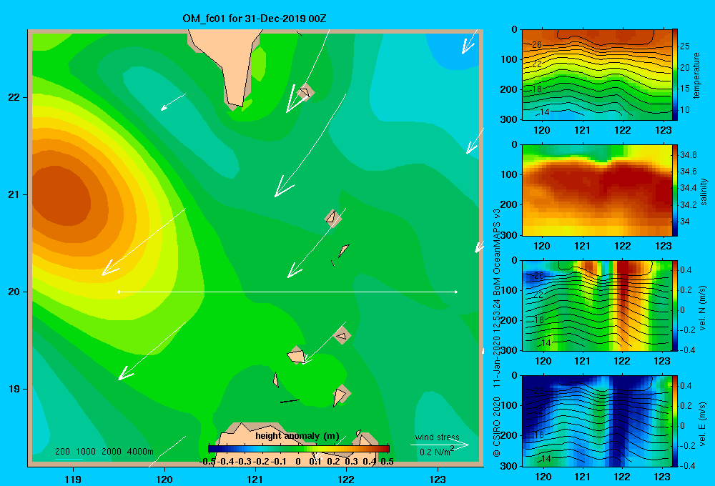Click the height anomaly colour bar

click(299, 449)
